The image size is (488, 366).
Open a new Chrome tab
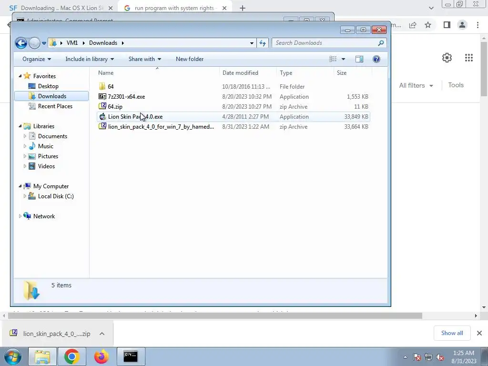click(x=243, y=8)
